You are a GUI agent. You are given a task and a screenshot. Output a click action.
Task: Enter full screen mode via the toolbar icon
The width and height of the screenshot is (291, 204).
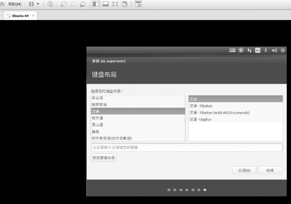[115, 4]
